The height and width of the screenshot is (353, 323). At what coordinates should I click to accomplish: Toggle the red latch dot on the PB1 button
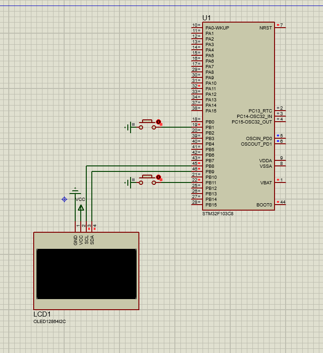[x=158, y=122]
